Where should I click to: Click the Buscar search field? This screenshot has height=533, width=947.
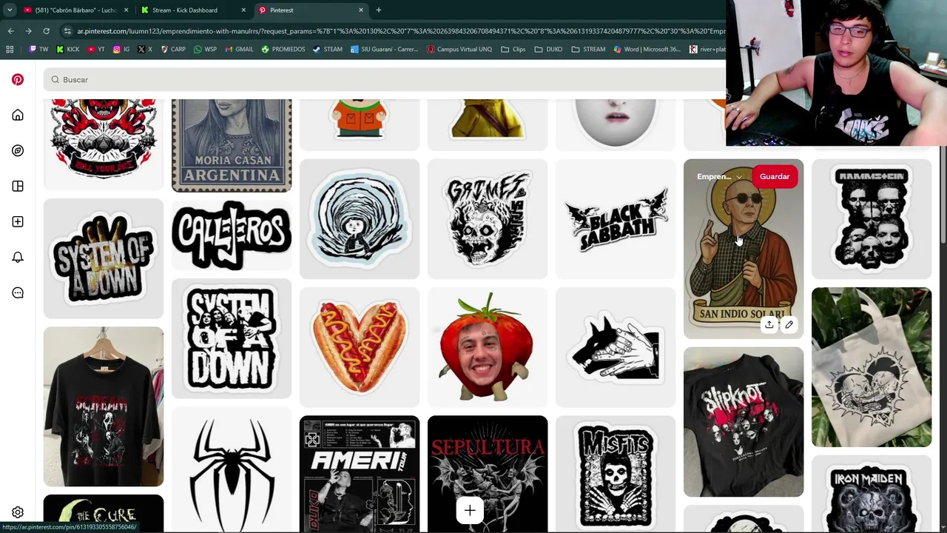click(385, 79)
